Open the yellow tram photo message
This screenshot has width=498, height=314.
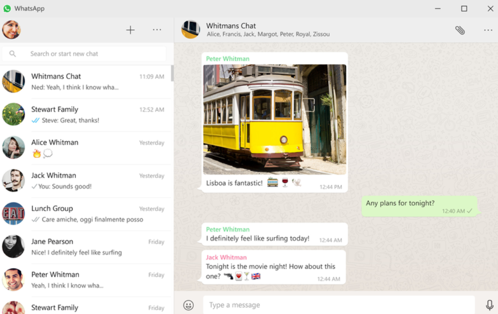click(x=275, y=120)
